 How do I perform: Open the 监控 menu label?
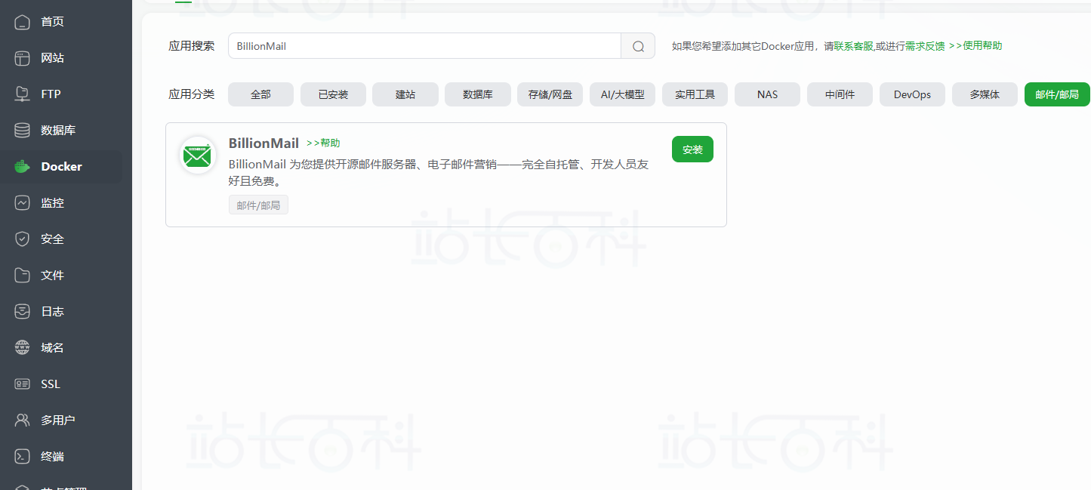pyautogui.click(x=52, y=202)
